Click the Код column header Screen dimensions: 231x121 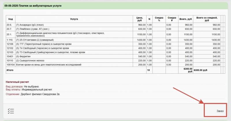[11, 19]
